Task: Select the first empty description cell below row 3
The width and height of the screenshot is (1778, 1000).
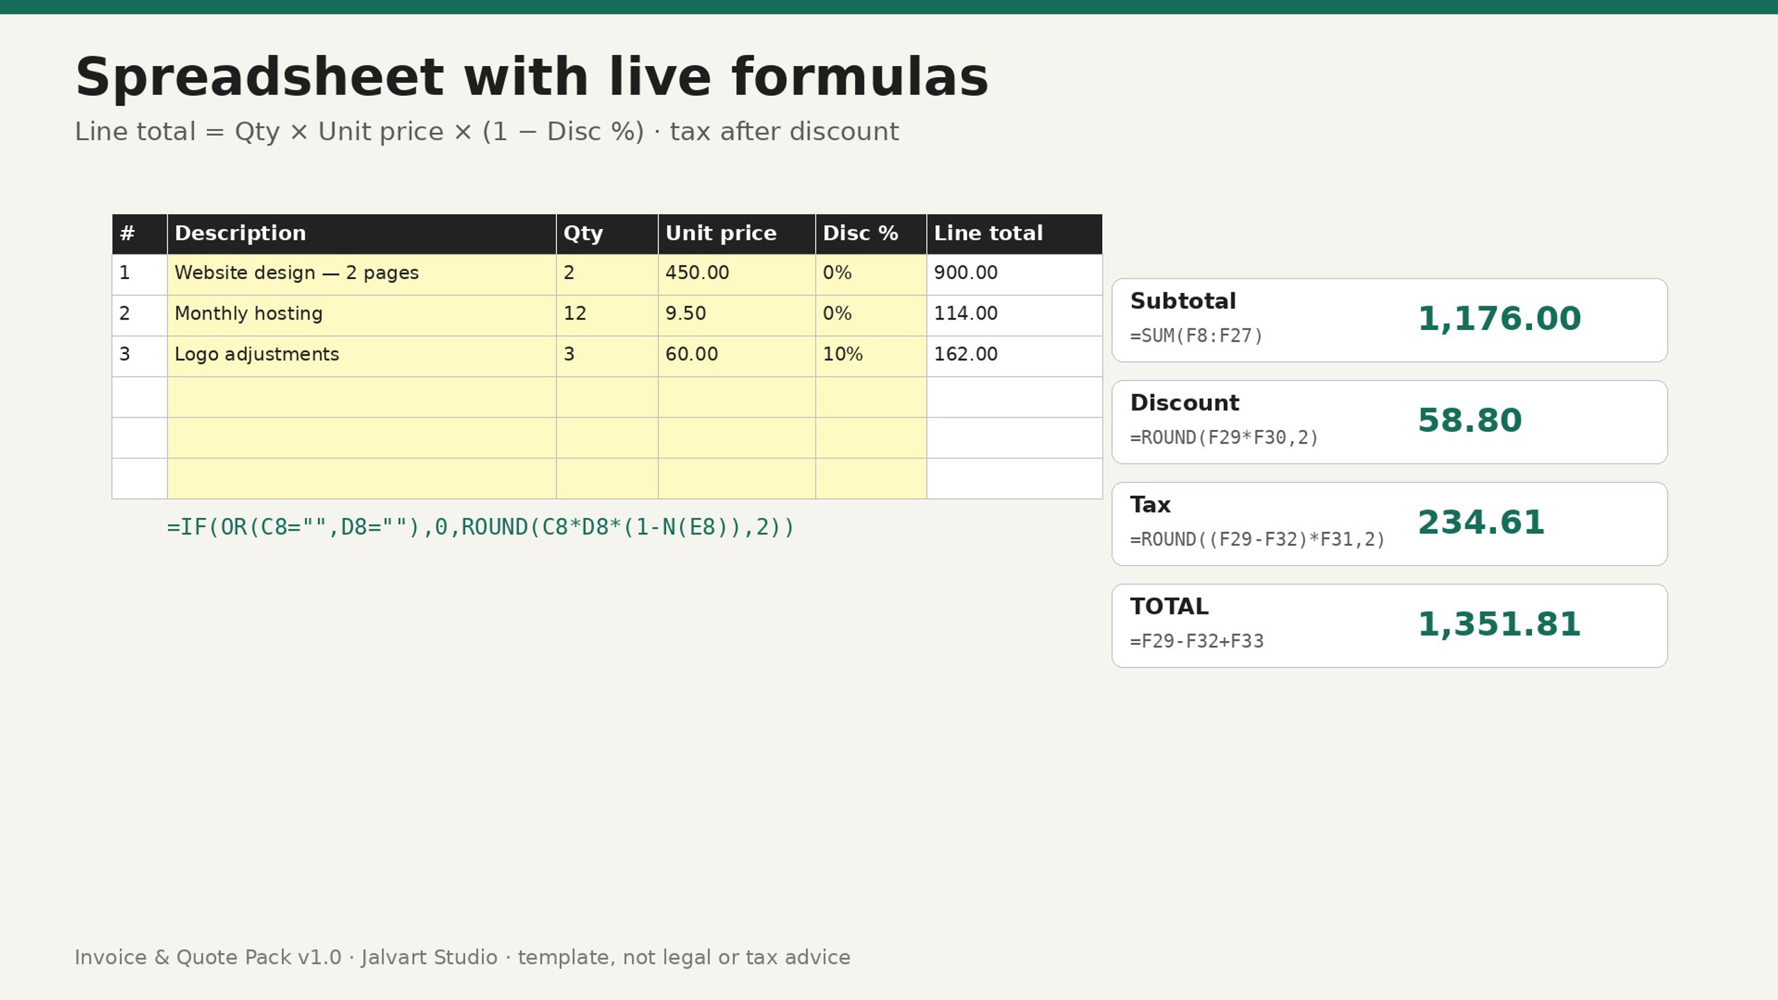Action: 361,397
